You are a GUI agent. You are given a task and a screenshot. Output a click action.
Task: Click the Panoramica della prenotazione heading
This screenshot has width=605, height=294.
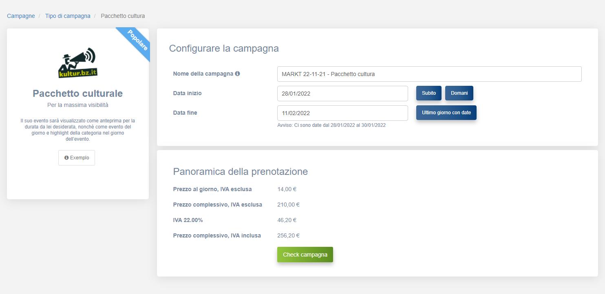point(240,172)
